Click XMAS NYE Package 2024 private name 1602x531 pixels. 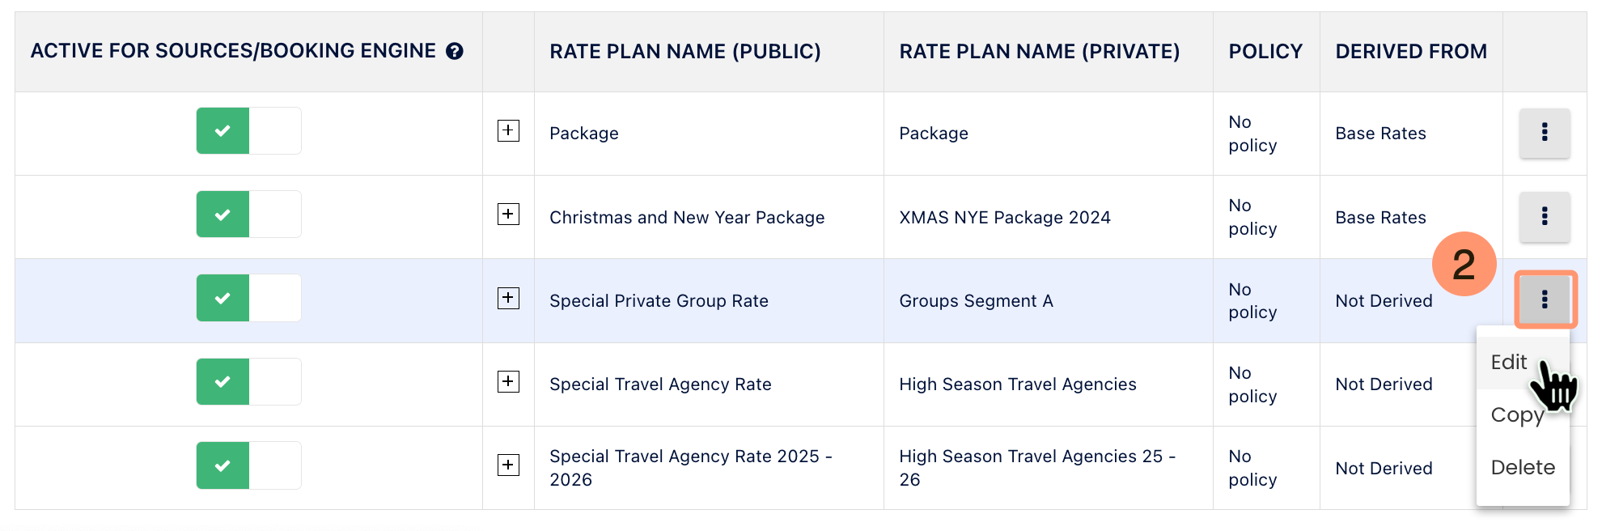coord(1005,217)
